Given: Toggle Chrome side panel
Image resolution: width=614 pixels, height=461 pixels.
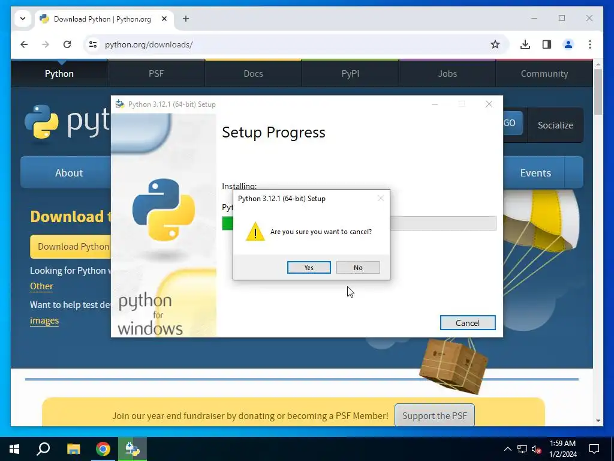Looking at the screenshot, I should pos(547,44).
